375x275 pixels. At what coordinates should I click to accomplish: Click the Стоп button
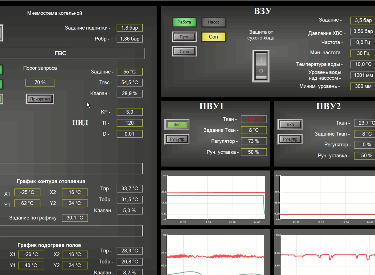pos(184,51)
